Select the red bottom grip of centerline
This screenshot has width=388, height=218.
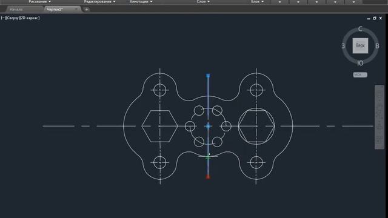click(x=208, y=177)
